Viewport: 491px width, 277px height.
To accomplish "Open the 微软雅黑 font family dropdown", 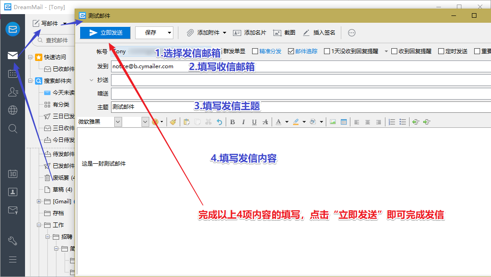I will pos(118,122).
